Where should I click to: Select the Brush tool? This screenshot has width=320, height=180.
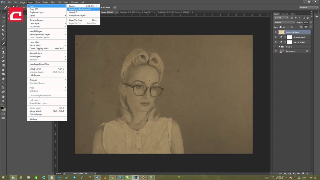click(x=3, y=48)
